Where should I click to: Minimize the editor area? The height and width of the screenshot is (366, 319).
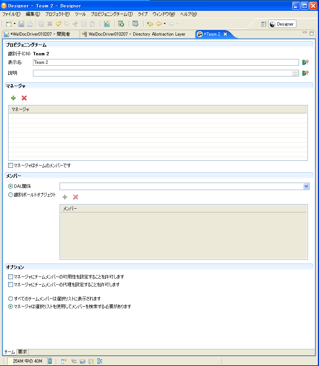point(305,33)
